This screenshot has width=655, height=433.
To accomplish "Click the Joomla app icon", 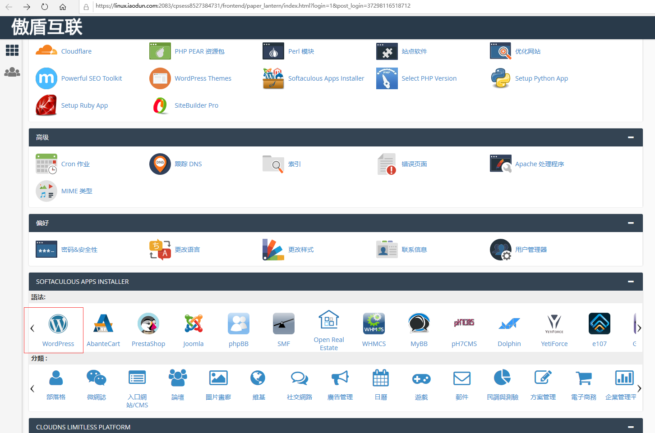I will [194, 324].
